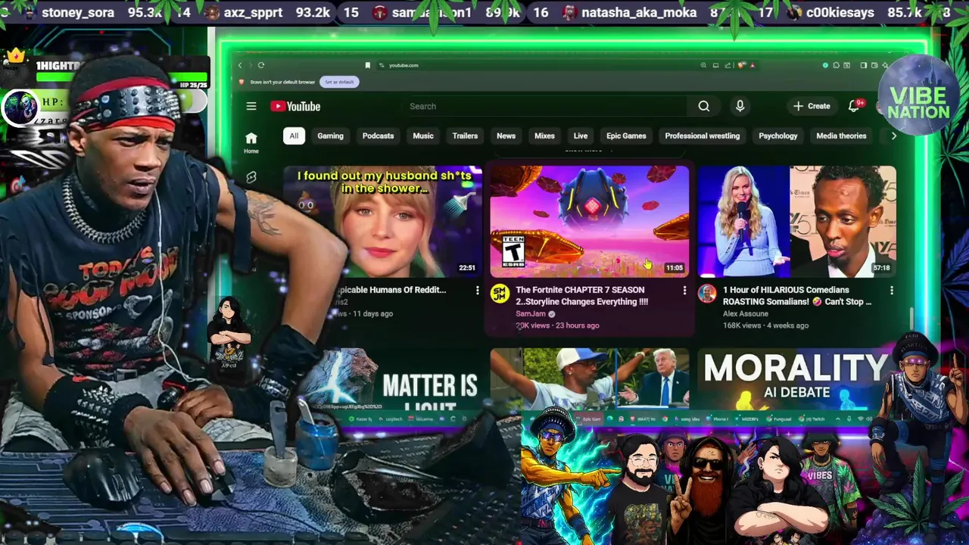This screenshot has height=545, width=969.
Task: Click the YouTube search field
Action: coord(545,106)
